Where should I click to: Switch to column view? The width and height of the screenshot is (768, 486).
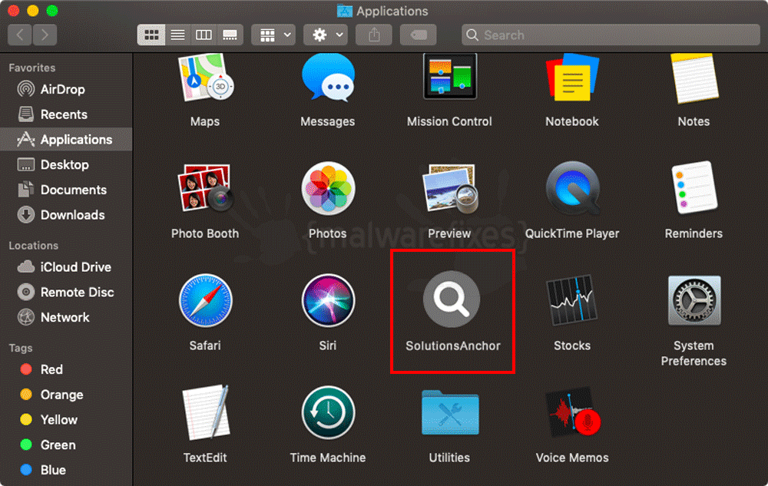click(x=204, y=35)
